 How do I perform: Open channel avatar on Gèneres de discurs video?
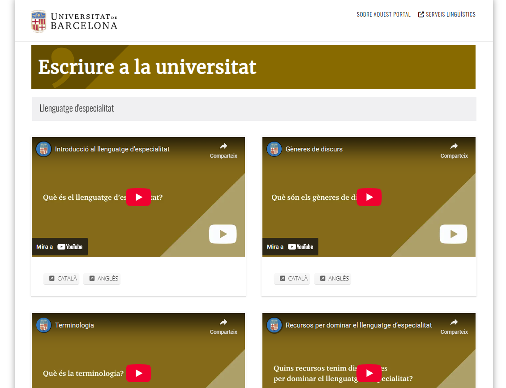274,149
